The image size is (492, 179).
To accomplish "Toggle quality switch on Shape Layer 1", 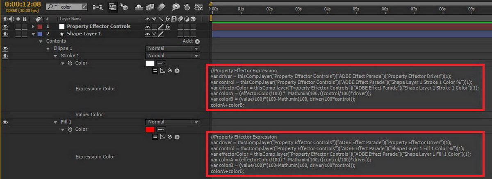I will [x=161, y=34].
